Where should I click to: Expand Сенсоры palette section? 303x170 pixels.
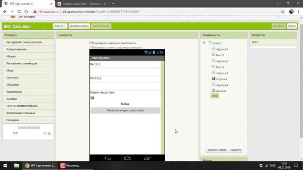click(28, 77)
